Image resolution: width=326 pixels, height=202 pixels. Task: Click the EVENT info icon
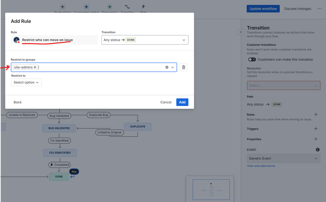[318, 150]
